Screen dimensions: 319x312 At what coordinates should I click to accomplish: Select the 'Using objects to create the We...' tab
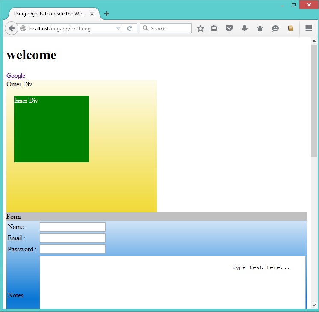[x=49, y=14]
